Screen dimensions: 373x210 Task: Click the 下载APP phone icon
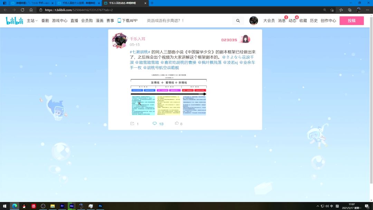[x=119, y=21]
